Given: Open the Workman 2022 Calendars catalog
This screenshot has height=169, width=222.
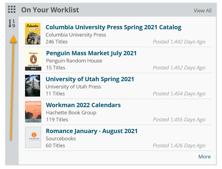Looking at the screenshot, I should point(83,105).
